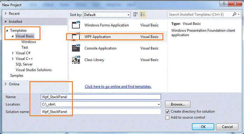Image resolution: width=244 pixels, height=134 pixels.
Task: Enable Add to source control
Action: [167, 117]
